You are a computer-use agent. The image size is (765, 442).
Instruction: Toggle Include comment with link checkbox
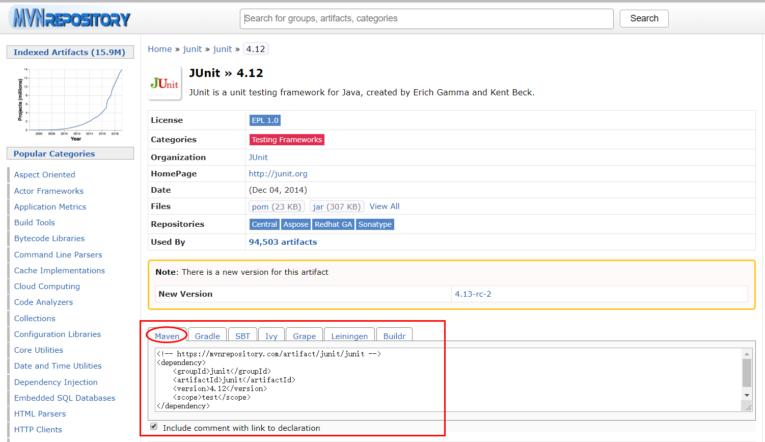(x=154, y=427)
